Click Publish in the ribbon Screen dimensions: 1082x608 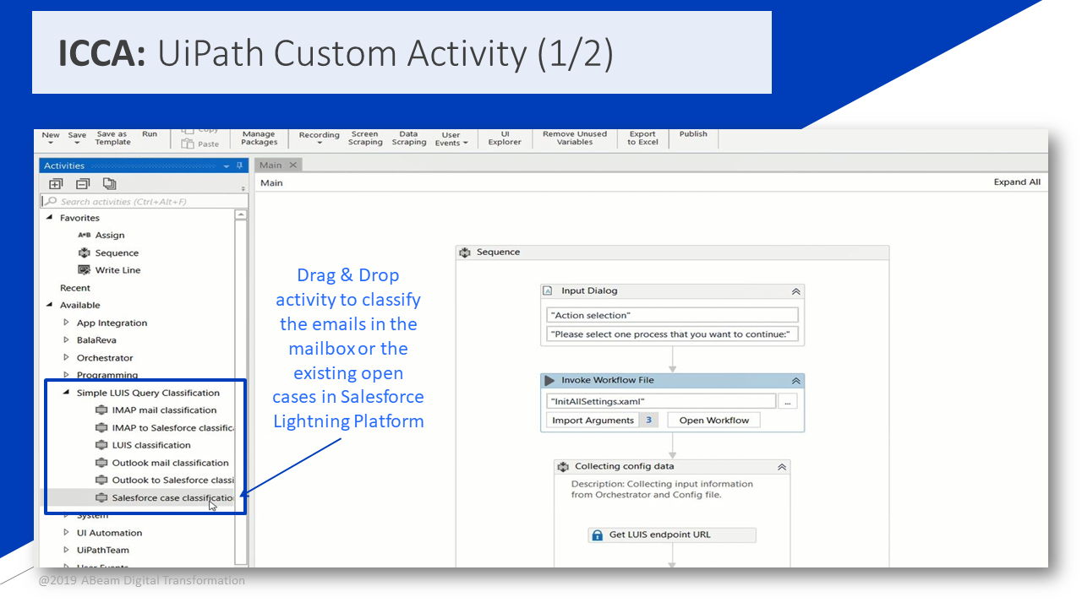pos(693,134)
